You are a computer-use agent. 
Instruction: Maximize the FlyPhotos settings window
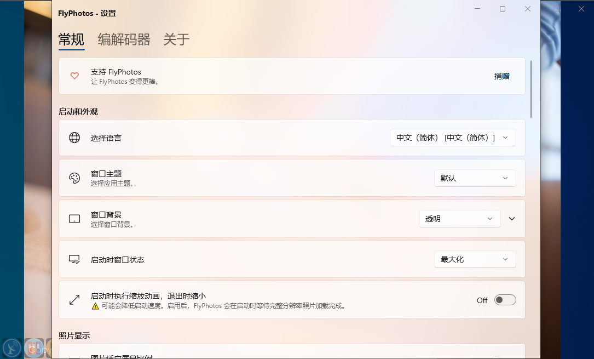click(503, 9)
